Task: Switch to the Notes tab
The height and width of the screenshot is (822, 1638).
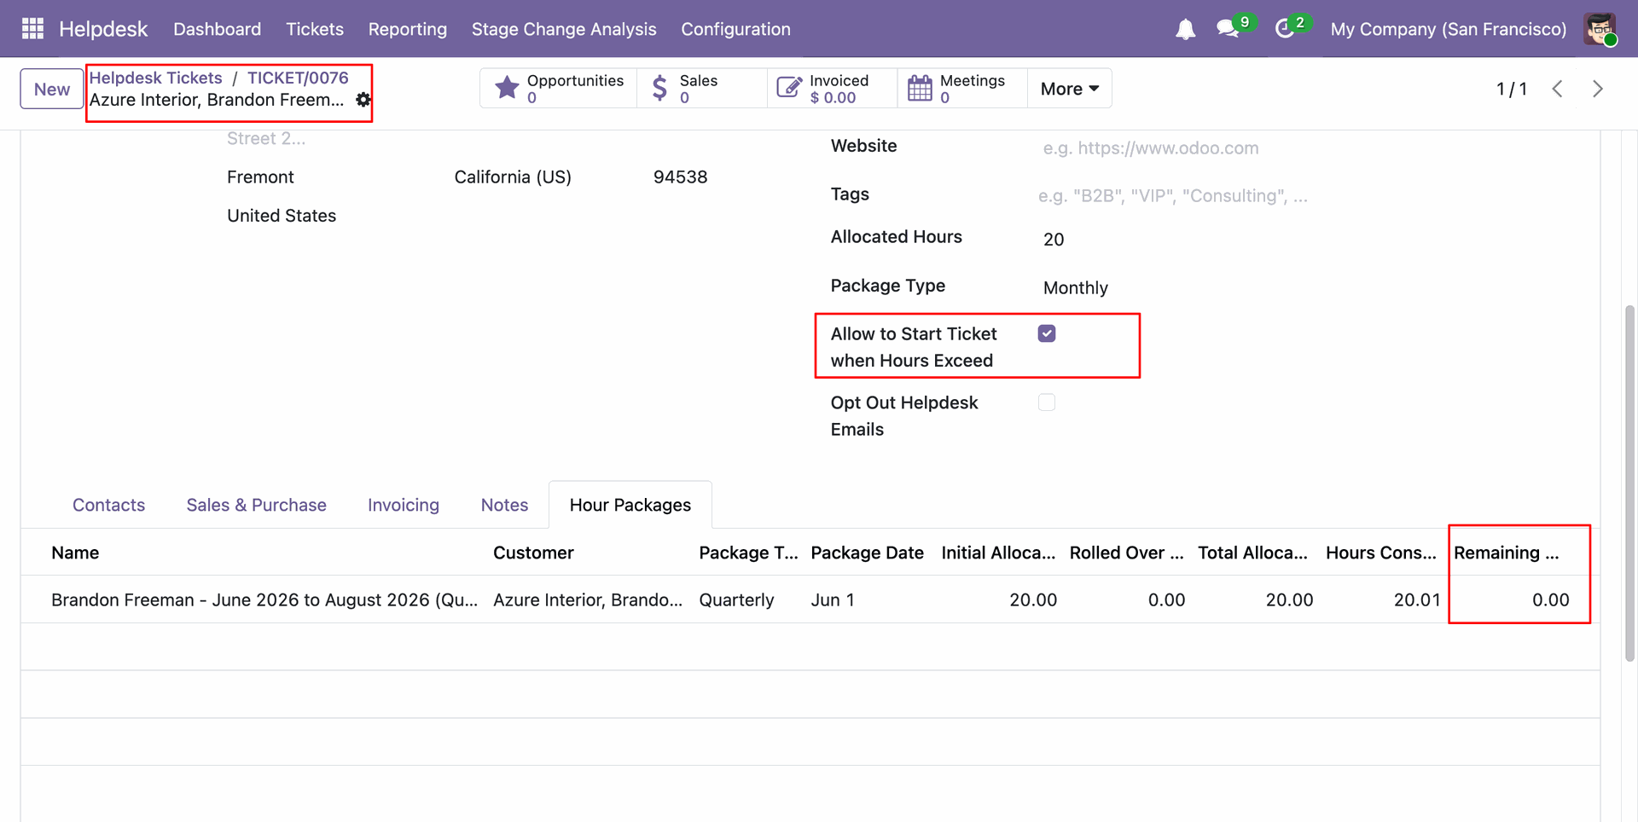Action: point(505,505)
